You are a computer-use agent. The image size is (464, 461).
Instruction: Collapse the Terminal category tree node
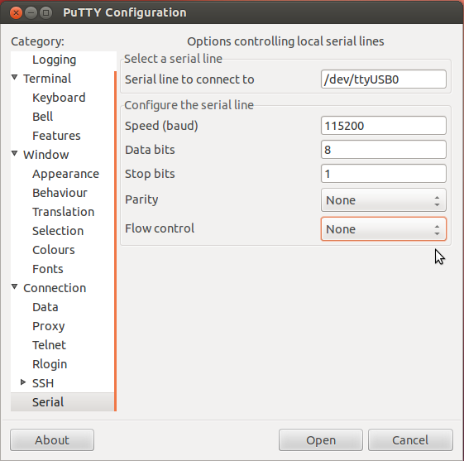15,78
